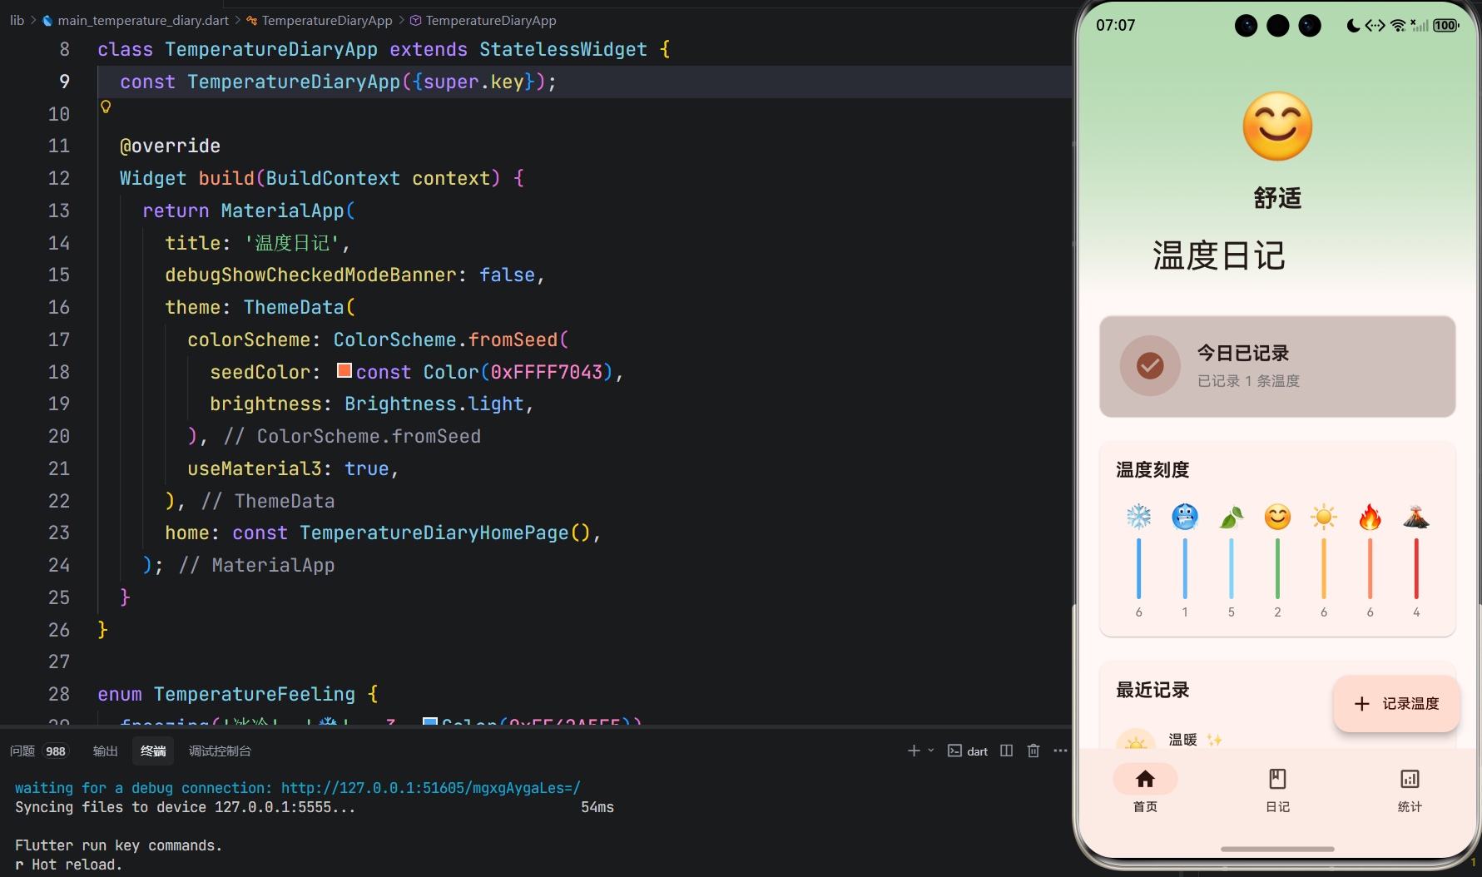Click the Brightness.light value in code
Image resolution: width=1482 pixels, height=877 pixels.
tap(434, 404)
